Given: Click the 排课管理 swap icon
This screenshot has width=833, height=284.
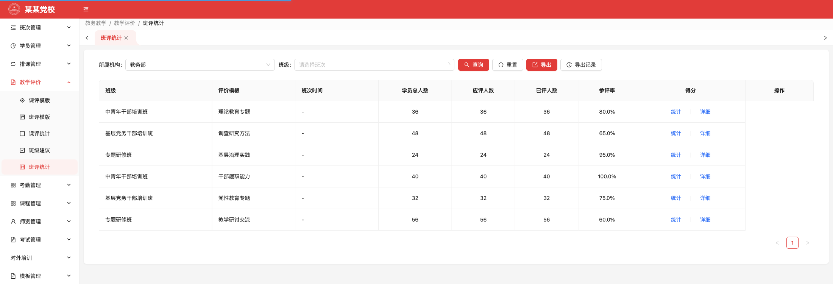Looking at the screenshot, I should pyautogui.click(x=13, y=64).
